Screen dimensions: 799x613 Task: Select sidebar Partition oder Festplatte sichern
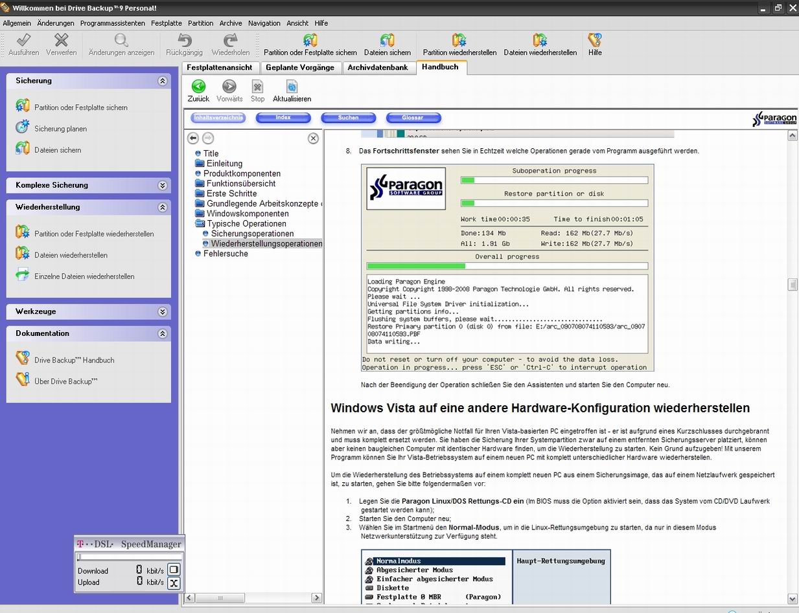coord(80,107)
